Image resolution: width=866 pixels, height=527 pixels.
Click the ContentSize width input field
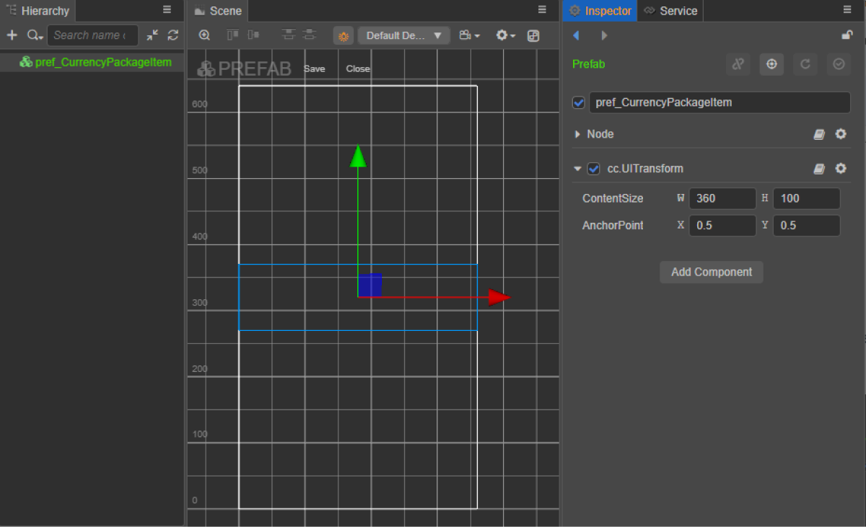[722, 198]
